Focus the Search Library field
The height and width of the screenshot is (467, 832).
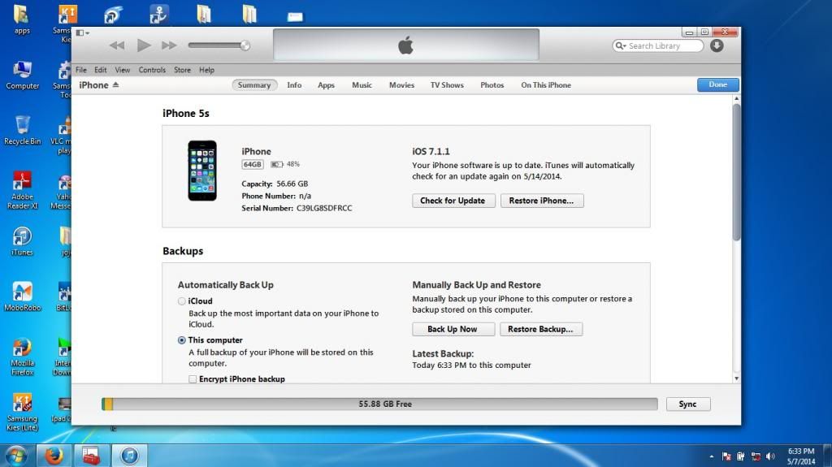(x=658, y=46)
